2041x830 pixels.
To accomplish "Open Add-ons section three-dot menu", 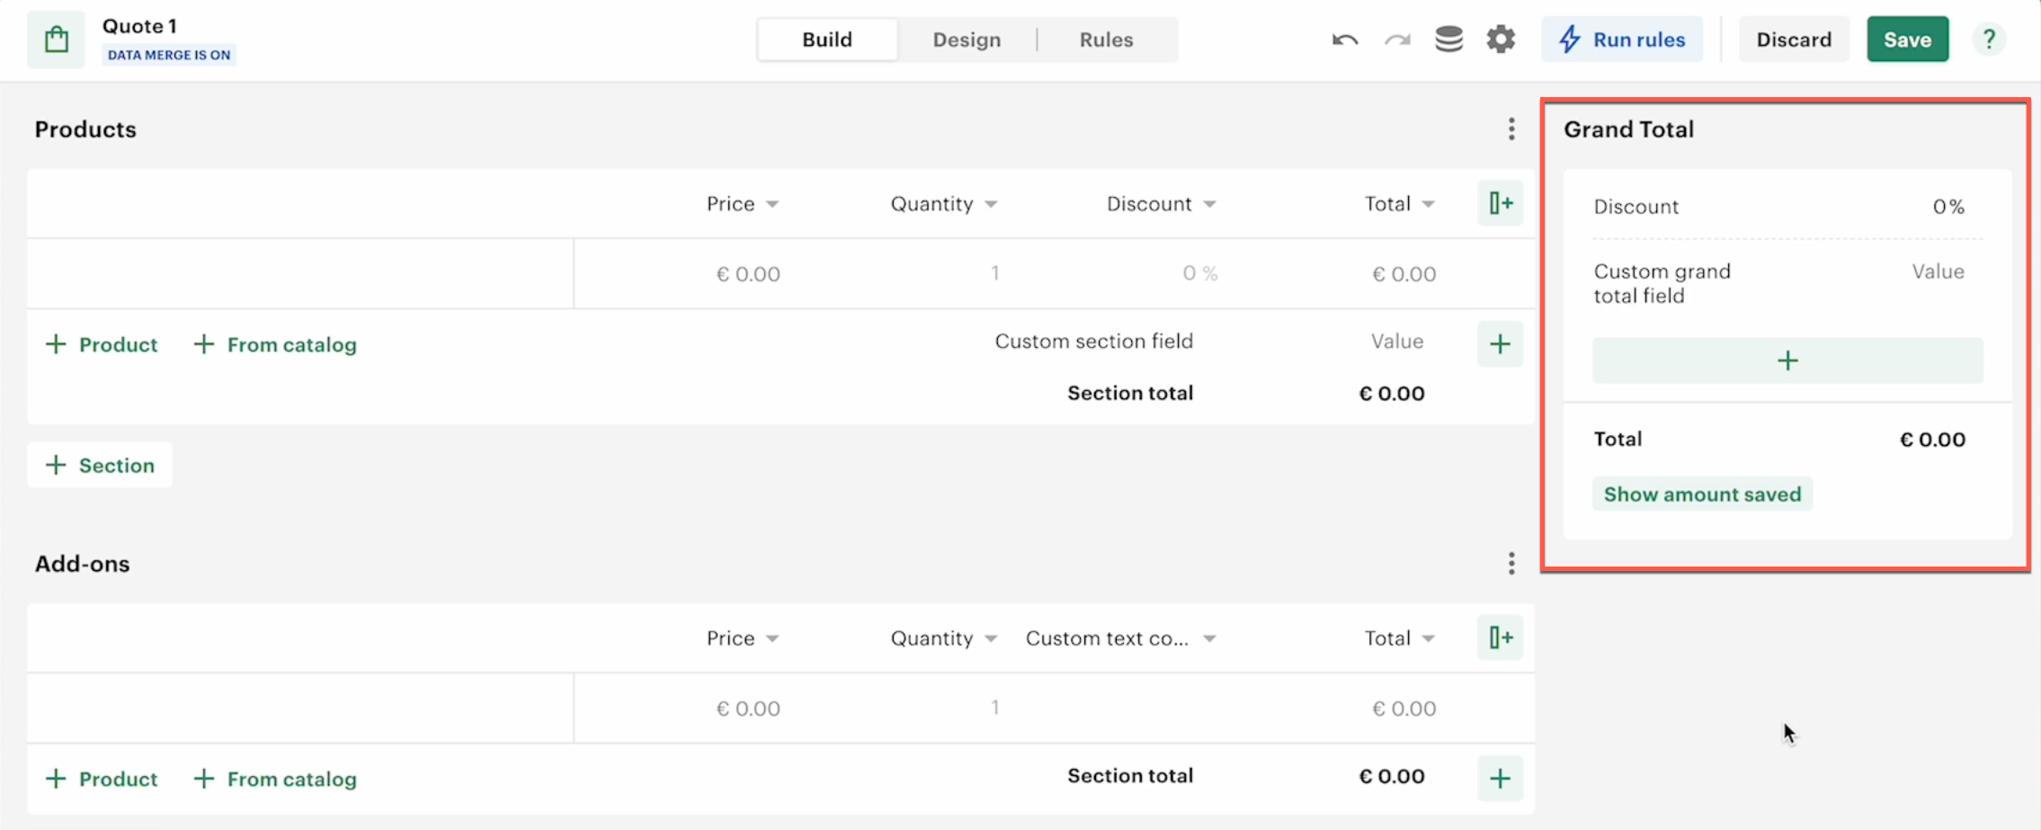I will (x=1511, y=564).
